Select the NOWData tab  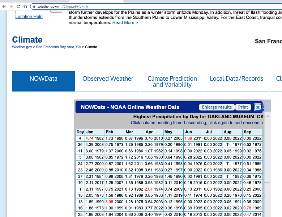[43, 81]
